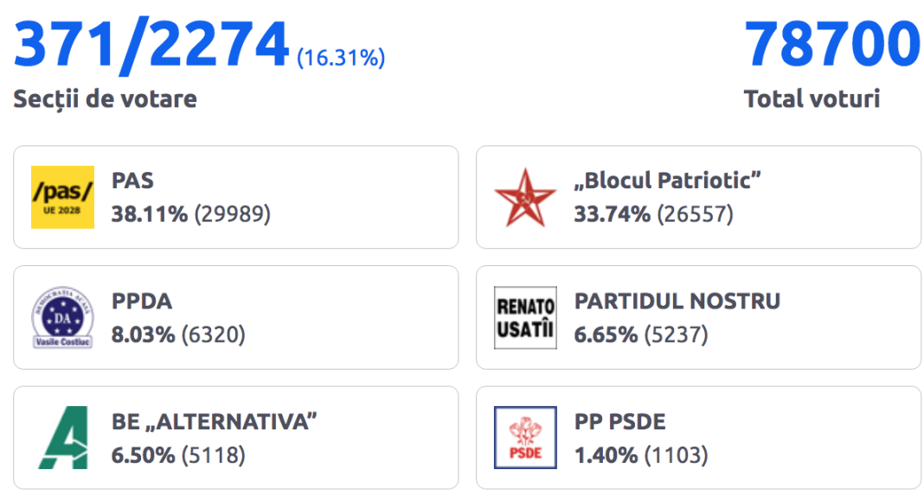Open the PP PSDE party title

620,422
